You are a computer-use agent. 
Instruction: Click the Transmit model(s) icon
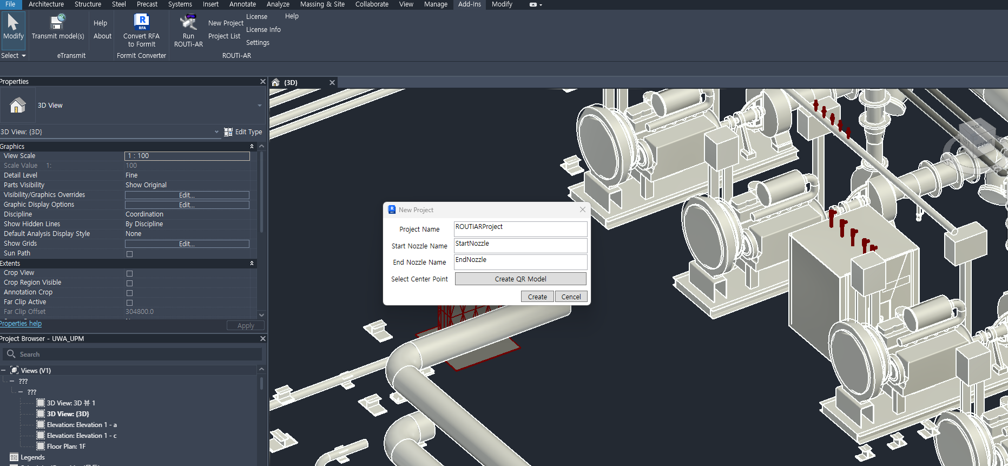(57, 22)
